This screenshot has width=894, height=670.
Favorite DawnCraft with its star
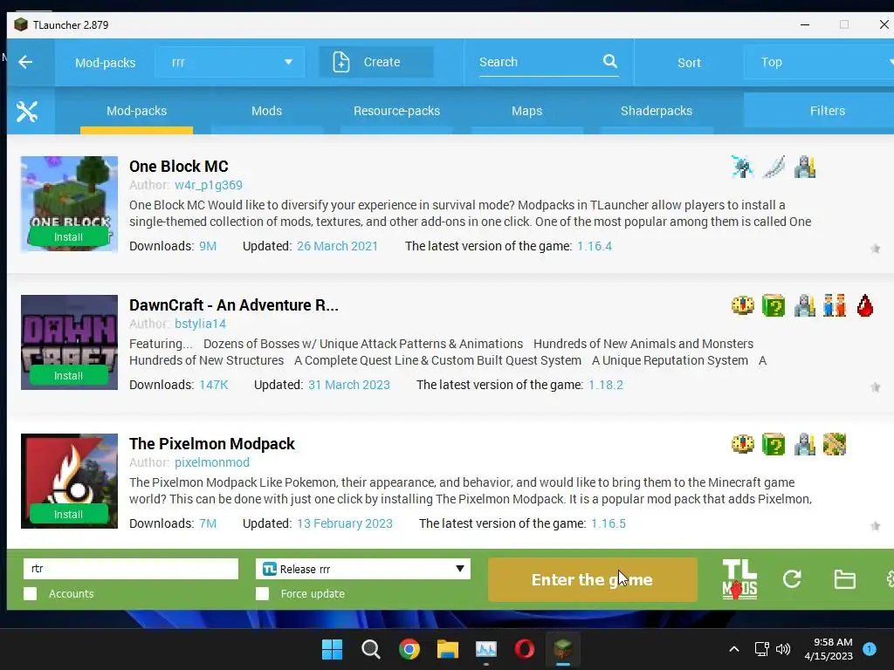click(x=875, y=387)
